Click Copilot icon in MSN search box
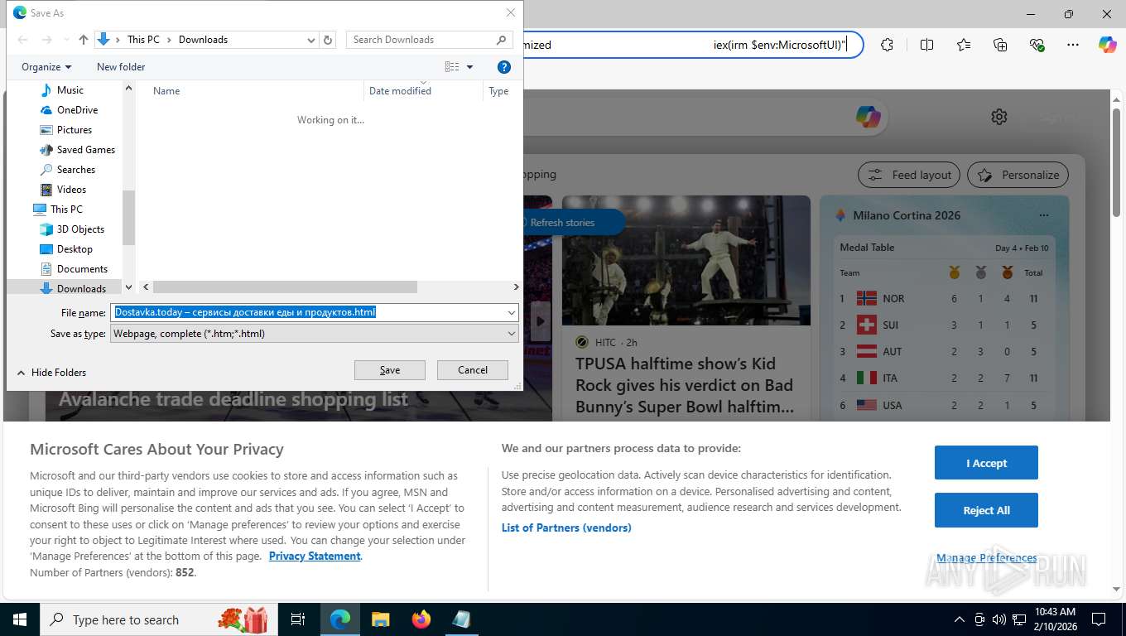This screenshot has height=636, width=1126. click(x=869, y=117)
